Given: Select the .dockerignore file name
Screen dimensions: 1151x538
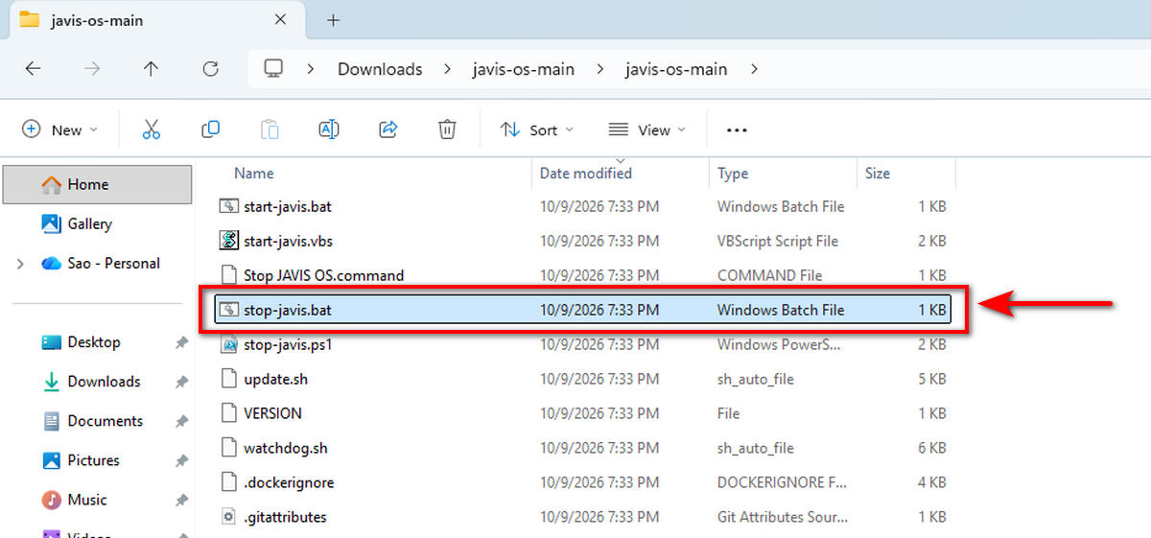Looking at the screenshot, I should coord(289,482).
